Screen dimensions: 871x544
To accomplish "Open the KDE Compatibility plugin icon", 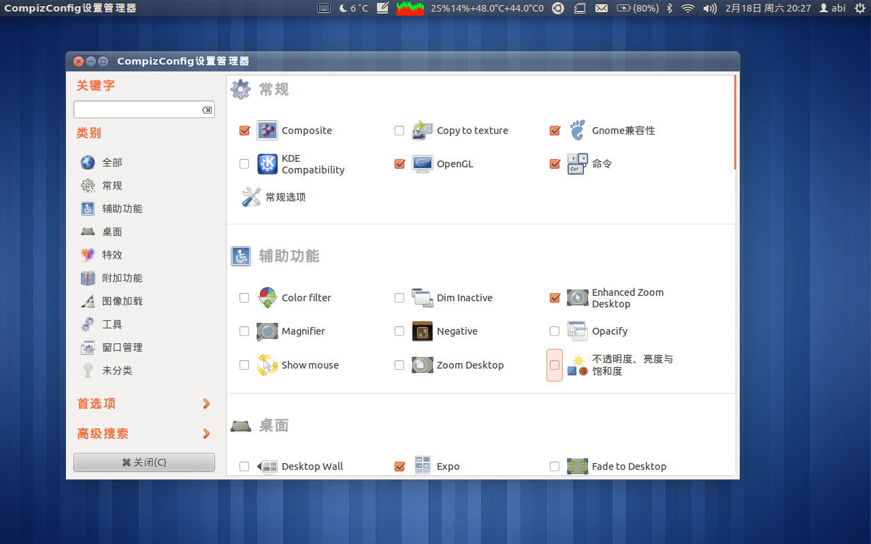I will pyautogui.click(x=267, y=164).
